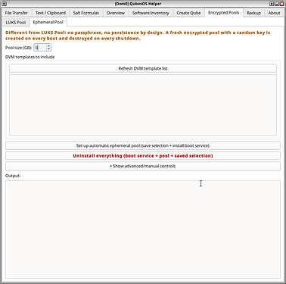Expand Show advanced/manual controls

click(143, 166)
